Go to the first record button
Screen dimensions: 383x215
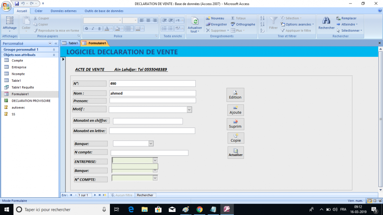coord(71,195)
